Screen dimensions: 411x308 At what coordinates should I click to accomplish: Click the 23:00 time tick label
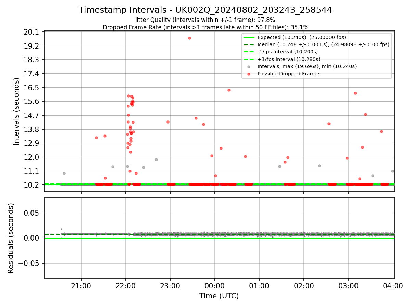(170, 285)
